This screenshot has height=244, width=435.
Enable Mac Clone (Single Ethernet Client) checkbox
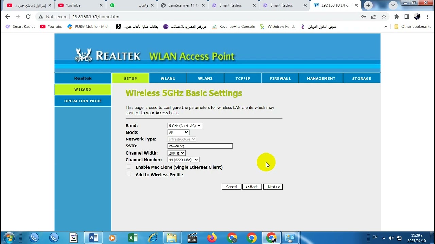tap(129, 167)
